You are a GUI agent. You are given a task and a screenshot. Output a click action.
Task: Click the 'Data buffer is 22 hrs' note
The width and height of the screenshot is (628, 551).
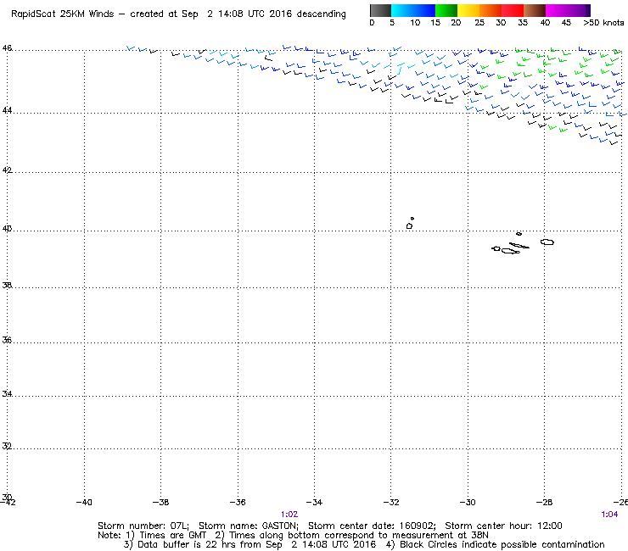coord(179,544)
